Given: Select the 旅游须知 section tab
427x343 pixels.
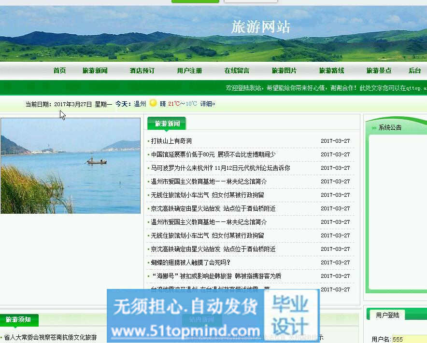Looking at the screenshot, I should click(x=19, y=320).
